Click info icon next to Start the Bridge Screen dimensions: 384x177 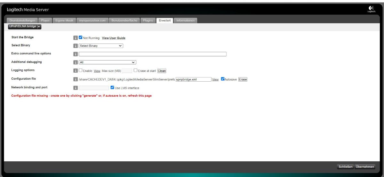click(x=76, y=38)
